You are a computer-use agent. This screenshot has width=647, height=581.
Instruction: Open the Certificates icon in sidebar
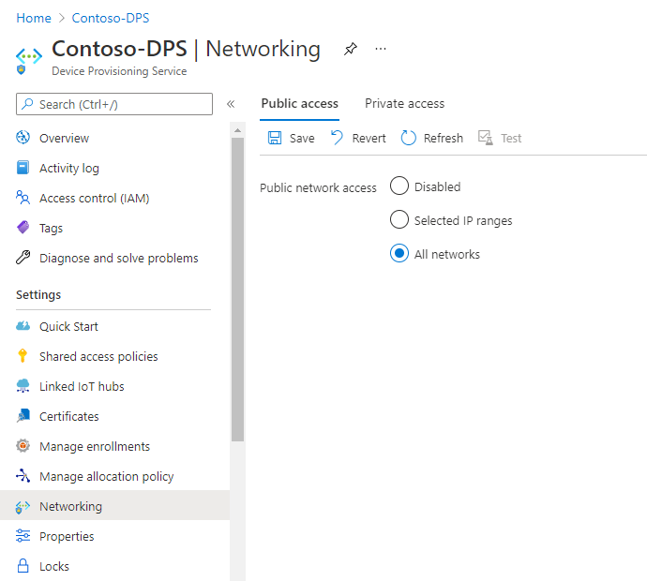coord(23,416)
